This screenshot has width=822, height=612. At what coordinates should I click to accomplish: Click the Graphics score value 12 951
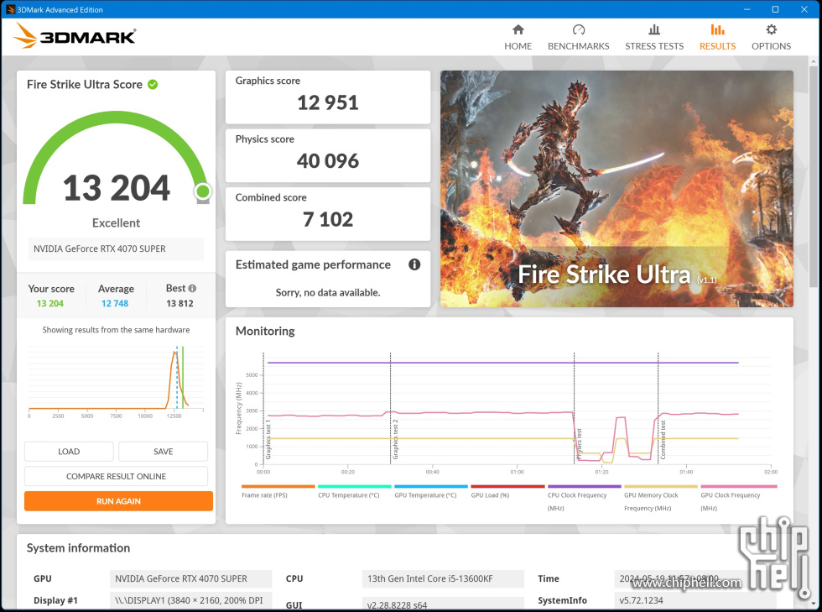(x=328, y=102)
